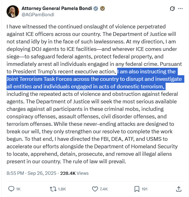Open the three-dot More options menu

click(180, 8)
